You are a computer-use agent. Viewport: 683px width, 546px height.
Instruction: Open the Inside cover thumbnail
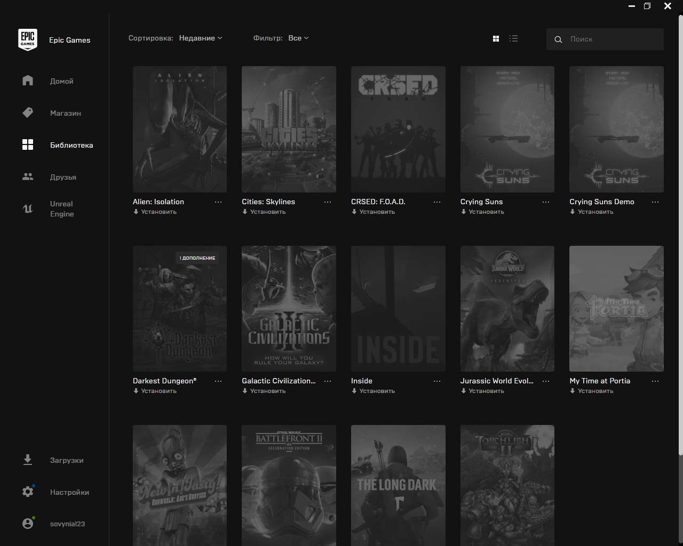click(398, 309)
